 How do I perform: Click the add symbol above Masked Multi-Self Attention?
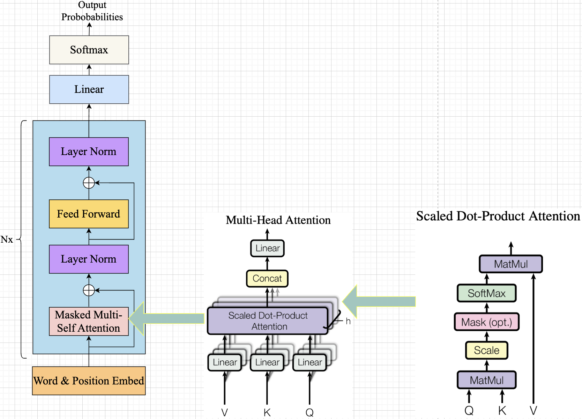pos(89,290)
